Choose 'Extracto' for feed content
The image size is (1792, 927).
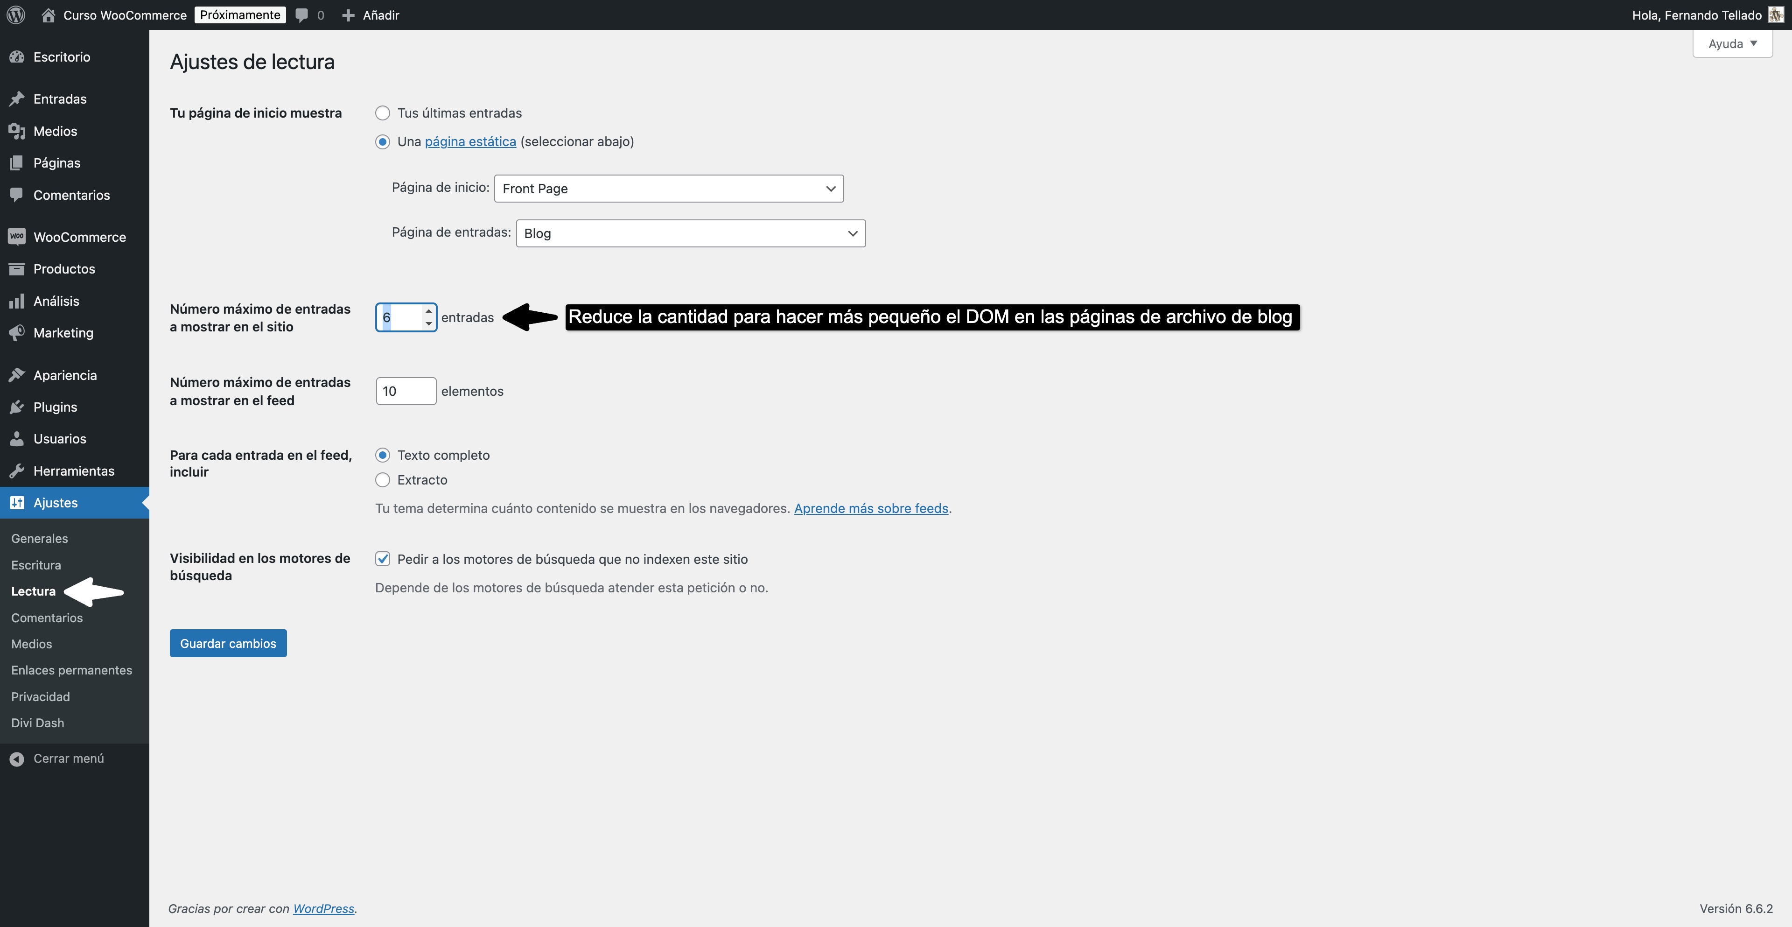[x=383, y=479]
